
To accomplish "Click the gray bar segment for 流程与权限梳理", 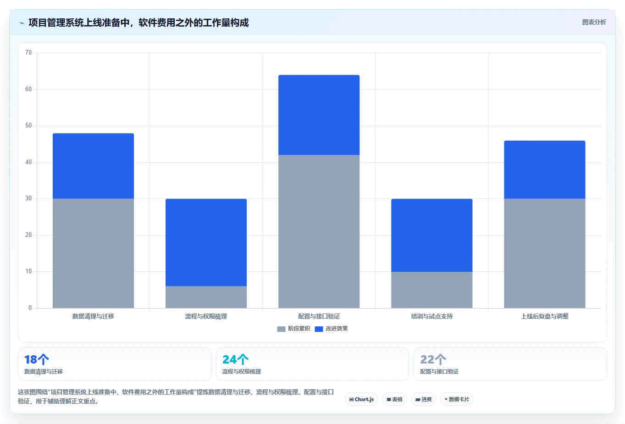I will [206, 297].
